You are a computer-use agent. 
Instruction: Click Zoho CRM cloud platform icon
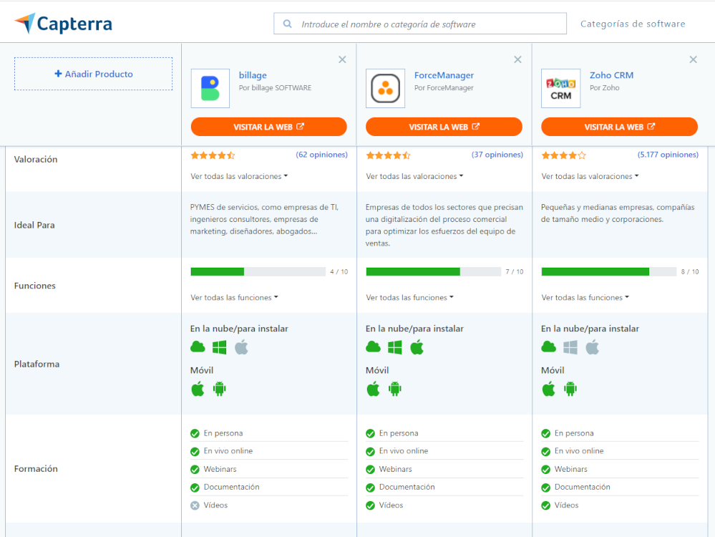(548, 347)
